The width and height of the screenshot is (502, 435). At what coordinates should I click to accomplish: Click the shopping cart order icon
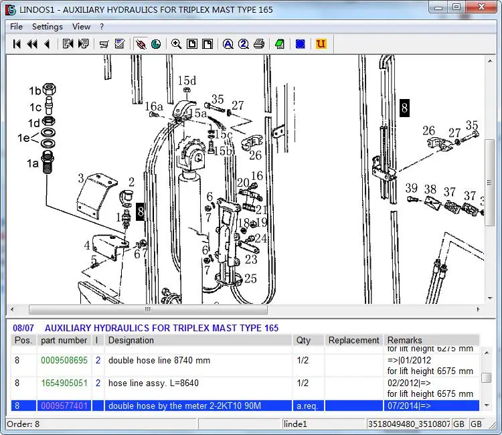[104, 44]
